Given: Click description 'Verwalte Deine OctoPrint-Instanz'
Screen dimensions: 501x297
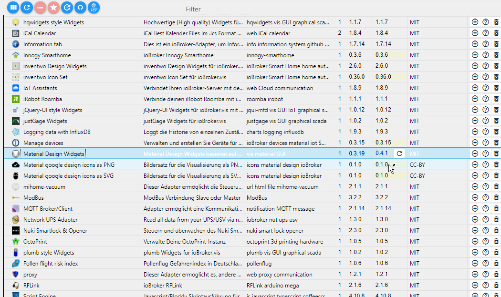Looking at the screenshot, I should [x=184, y=241].
